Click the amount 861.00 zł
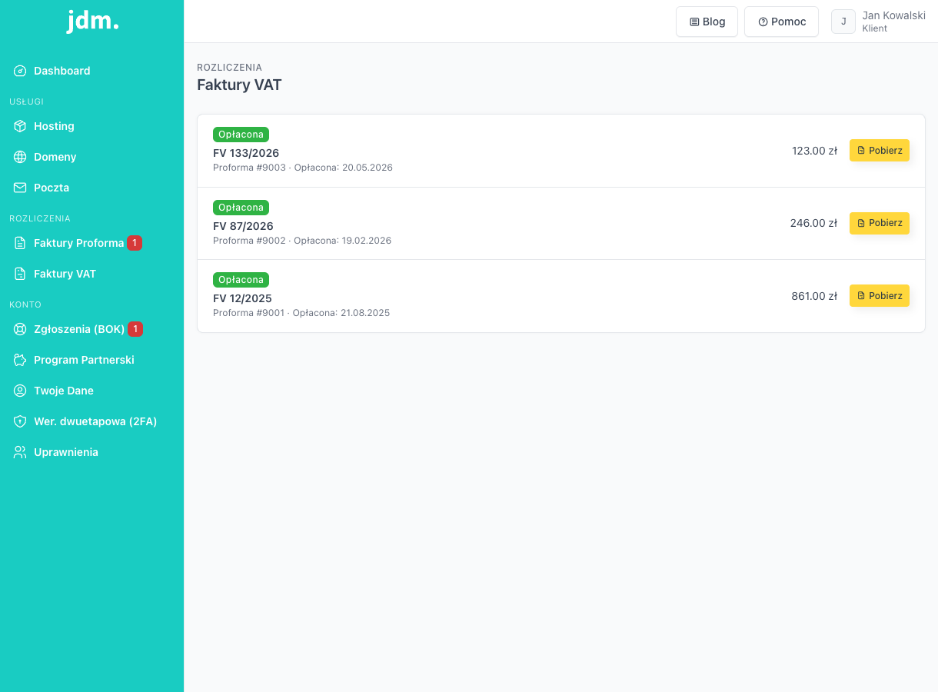The width and height of the screenshot is (938, 692). (814, 296)
